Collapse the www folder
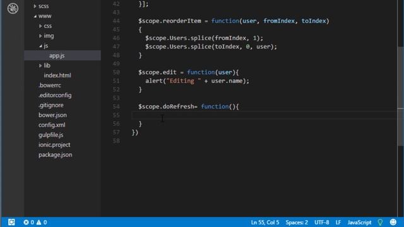Screen dimensions: 404x227 35,16
